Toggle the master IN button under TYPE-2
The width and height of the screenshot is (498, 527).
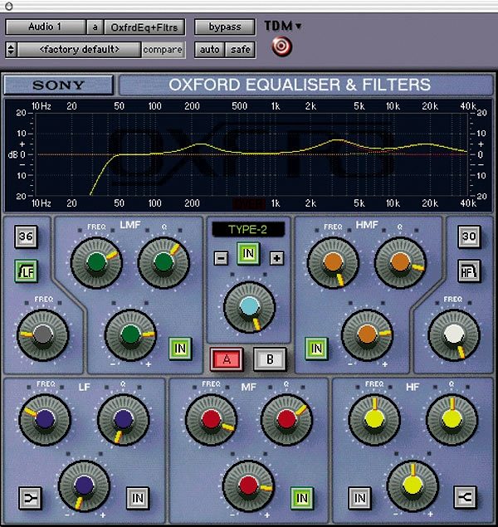248,253
